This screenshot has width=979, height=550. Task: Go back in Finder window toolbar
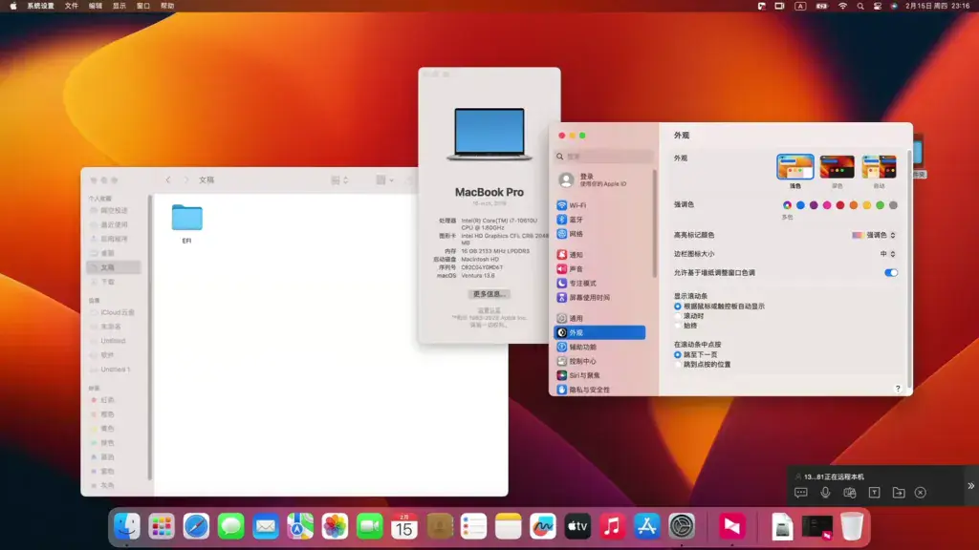[168, 180]
